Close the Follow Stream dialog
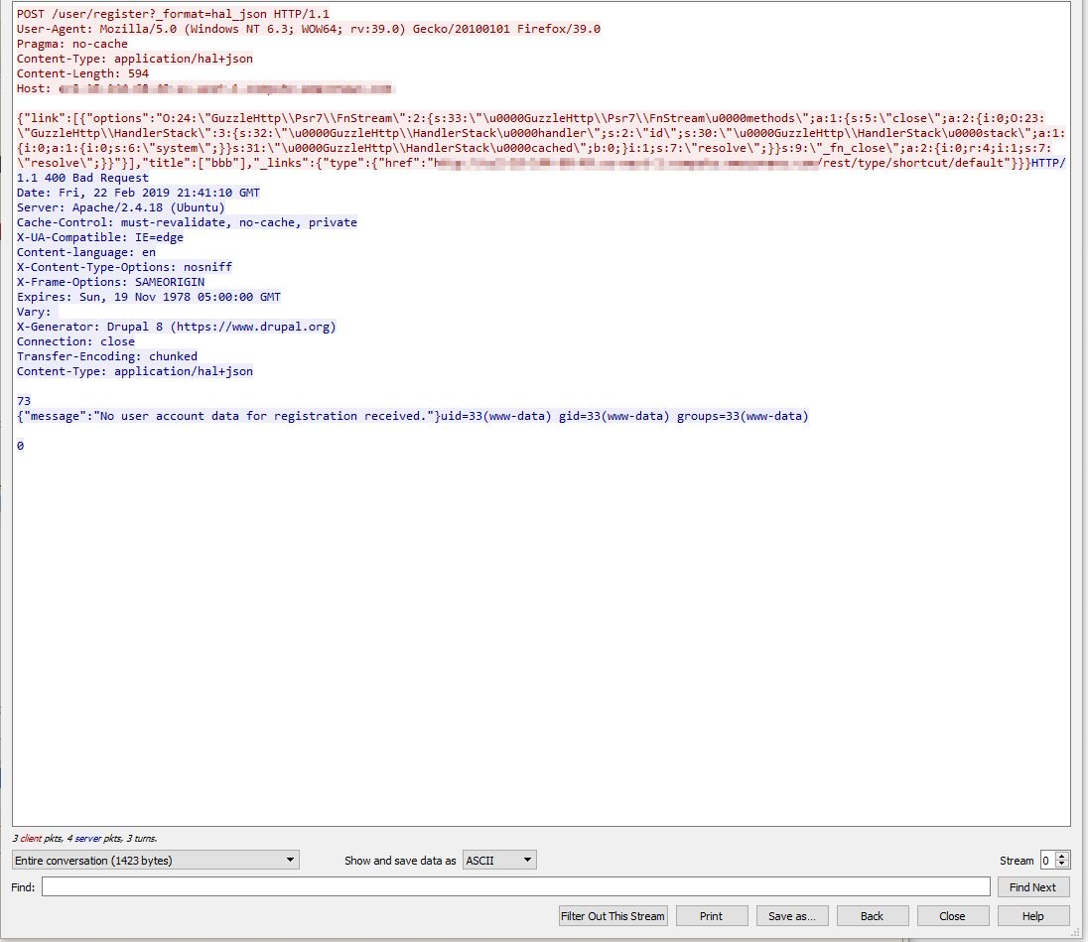Screen dimensions: 1088x942 point(952,916)
